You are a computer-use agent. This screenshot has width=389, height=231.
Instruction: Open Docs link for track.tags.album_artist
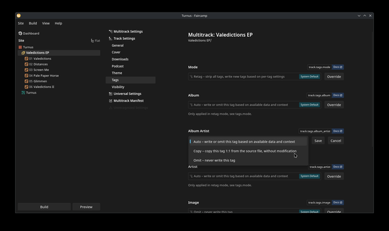coord(338,131)
